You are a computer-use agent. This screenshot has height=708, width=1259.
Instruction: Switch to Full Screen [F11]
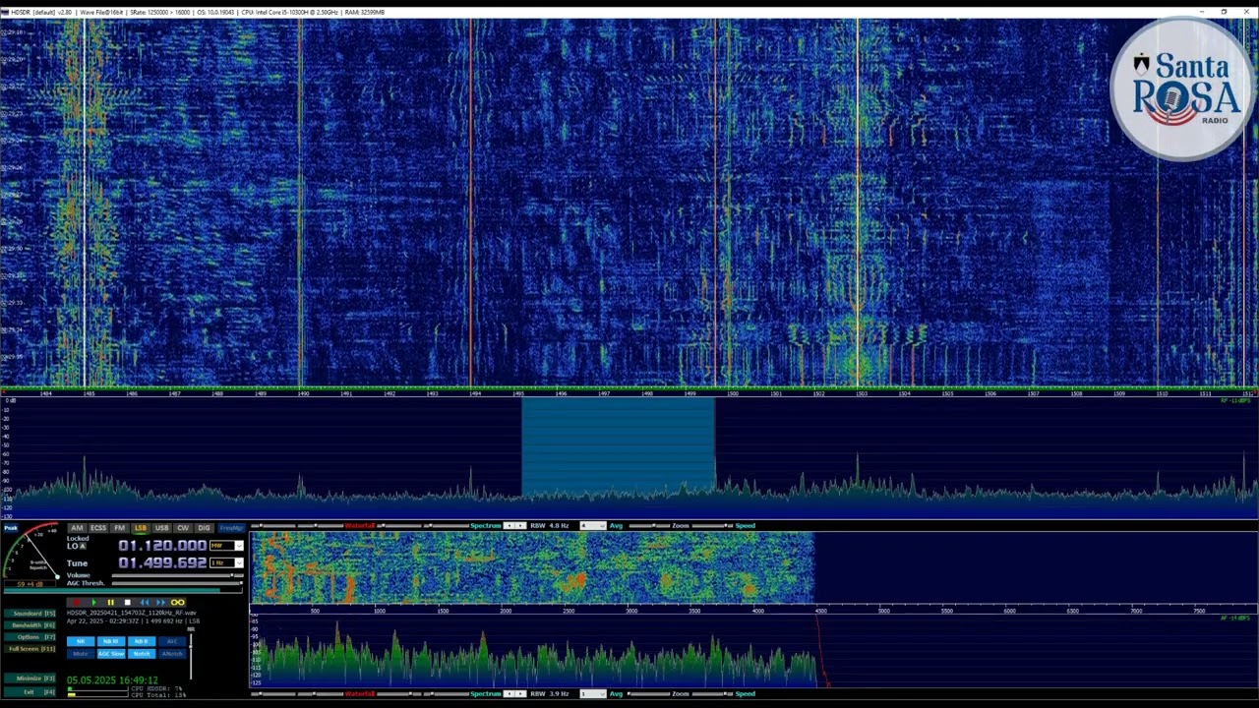30,649
